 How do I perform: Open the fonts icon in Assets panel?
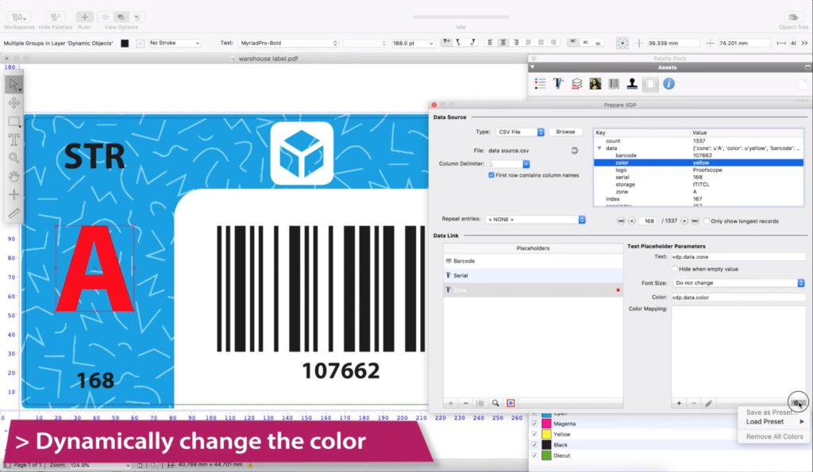[x=558, y=83]
